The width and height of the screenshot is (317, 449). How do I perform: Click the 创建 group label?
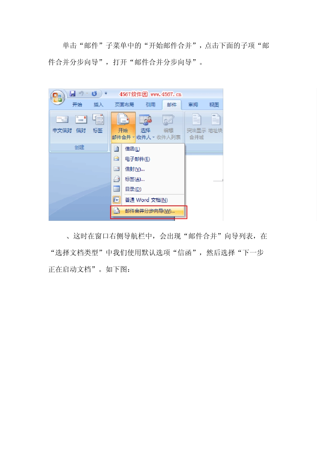79,147
